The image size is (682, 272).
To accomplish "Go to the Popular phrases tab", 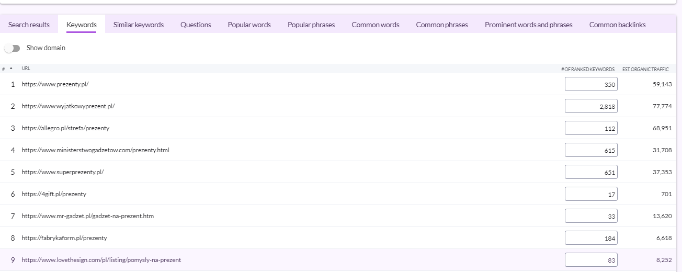I will pos(311,25).
